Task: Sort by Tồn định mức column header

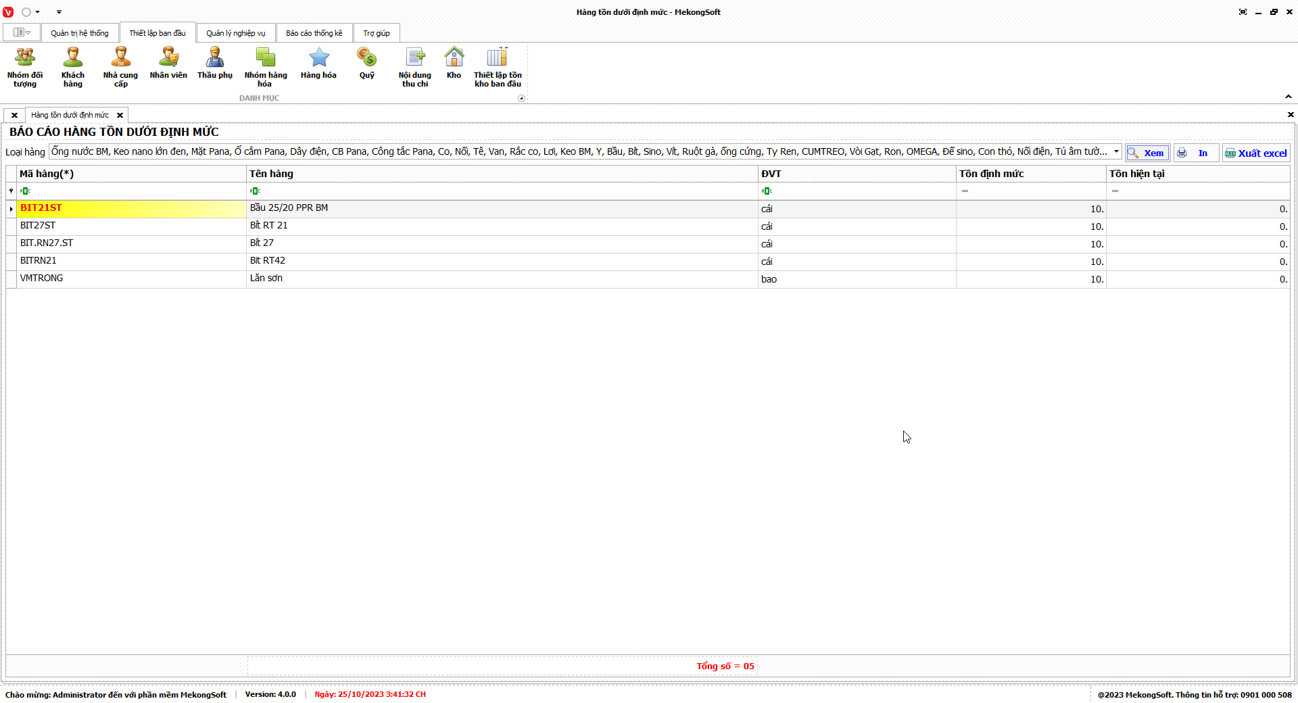Action: 1031,174
